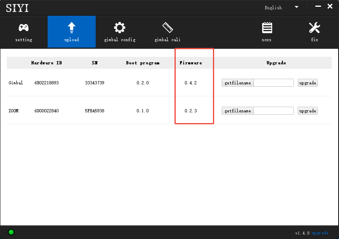This screenshot has width=339, height=239.
Task: Click the Gimbal firmware file path field
Action: tap(274, 83)
